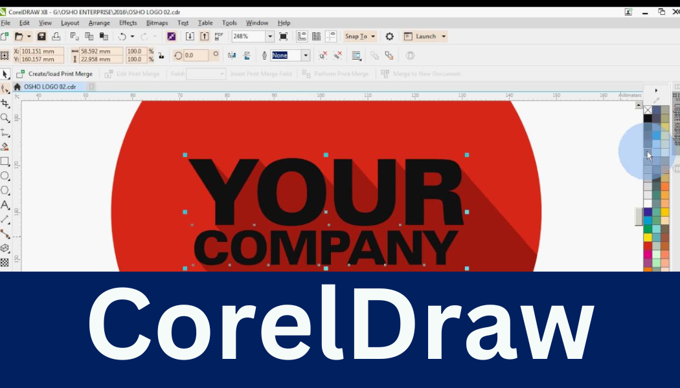Expand the zoom level dropdown

pos(270,37)
